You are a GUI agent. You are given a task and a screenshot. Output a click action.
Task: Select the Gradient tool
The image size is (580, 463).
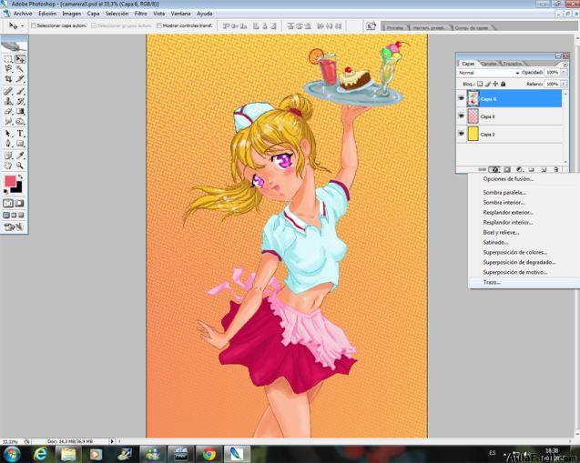[20, 111]
